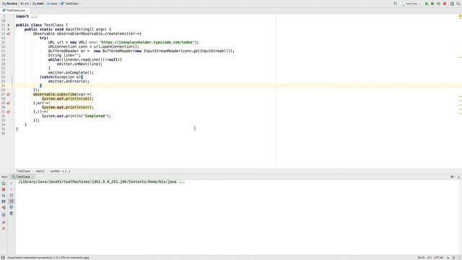Click the "Completed" string literal

click(x=95, y=116)
